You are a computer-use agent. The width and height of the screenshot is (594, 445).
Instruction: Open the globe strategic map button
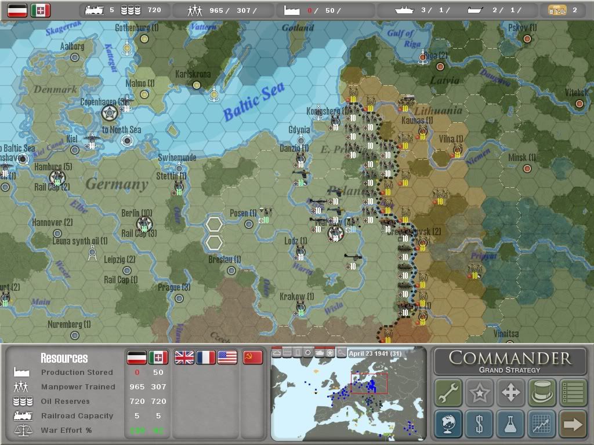coord(448,424)
